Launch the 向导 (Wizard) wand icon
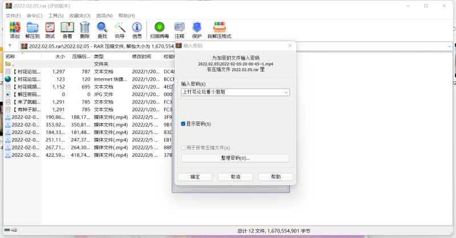456x238 pixels. click(120, 30)
